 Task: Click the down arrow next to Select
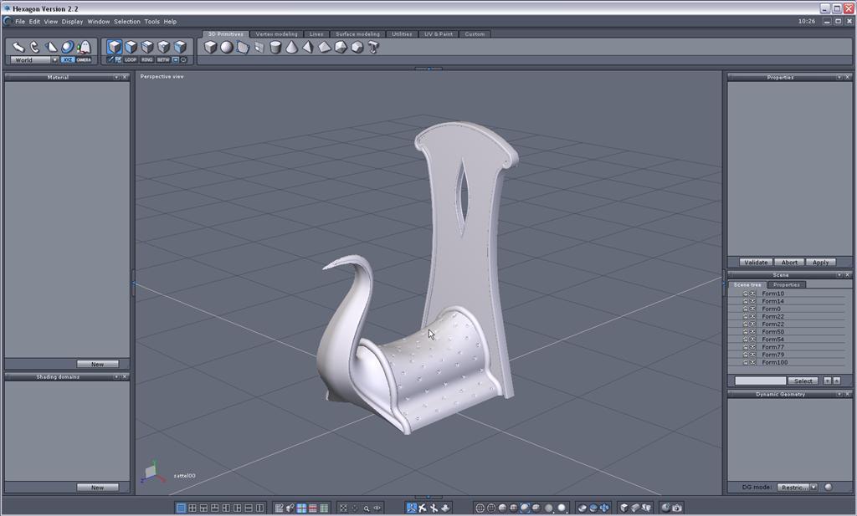coord(828,381)
